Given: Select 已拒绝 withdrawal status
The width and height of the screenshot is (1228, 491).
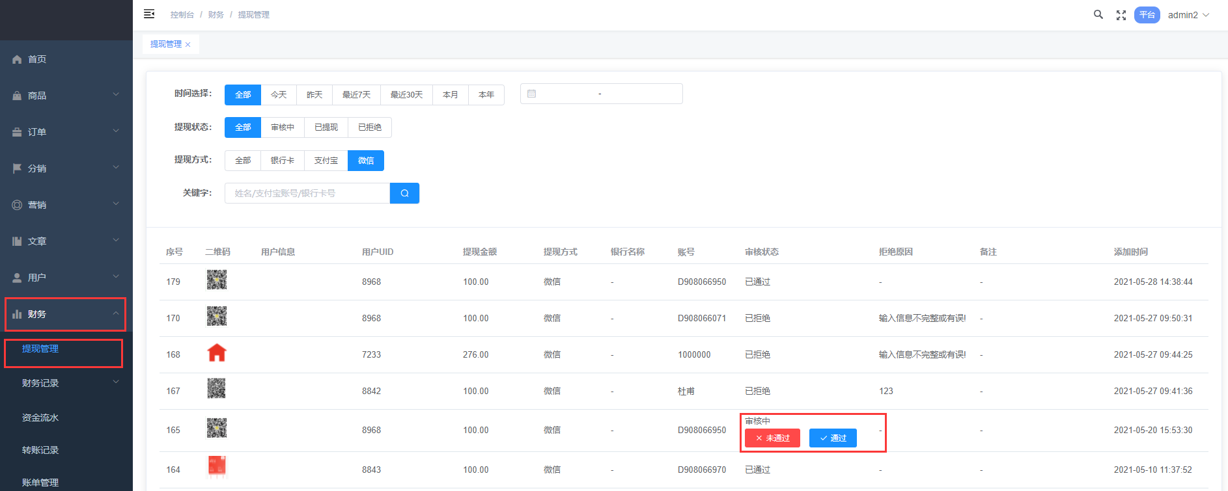Looking at the screenshot, I should coord(370,127).
